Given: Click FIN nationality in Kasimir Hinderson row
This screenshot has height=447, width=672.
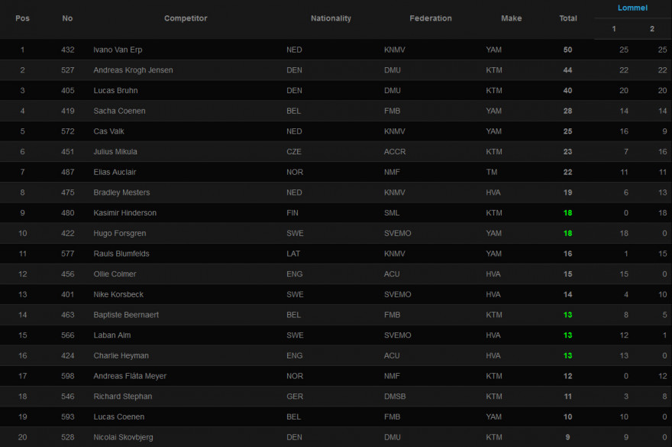Looking at the screenshot, I should (x=292, y=212).
